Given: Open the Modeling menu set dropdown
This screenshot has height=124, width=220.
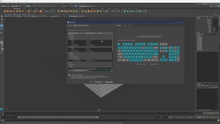Looking at the screenshot, I should click(5, 6).
